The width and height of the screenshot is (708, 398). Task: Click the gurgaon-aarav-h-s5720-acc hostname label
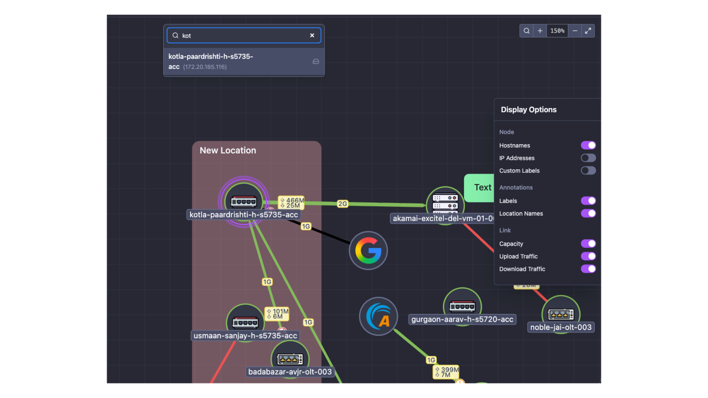[x=462, y=319]
